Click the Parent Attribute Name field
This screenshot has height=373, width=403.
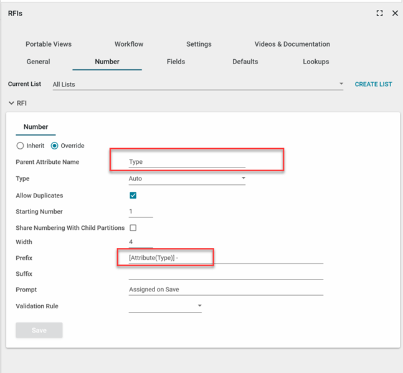[187, 162]
